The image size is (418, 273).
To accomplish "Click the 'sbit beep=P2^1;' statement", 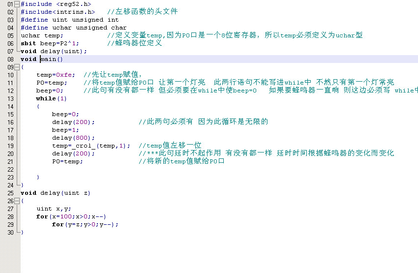I will click(50, 43).
